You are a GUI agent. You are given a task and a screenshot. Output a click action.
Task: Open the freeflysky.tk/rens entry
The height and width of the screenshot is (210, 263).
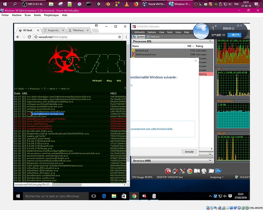pos(36,116)
